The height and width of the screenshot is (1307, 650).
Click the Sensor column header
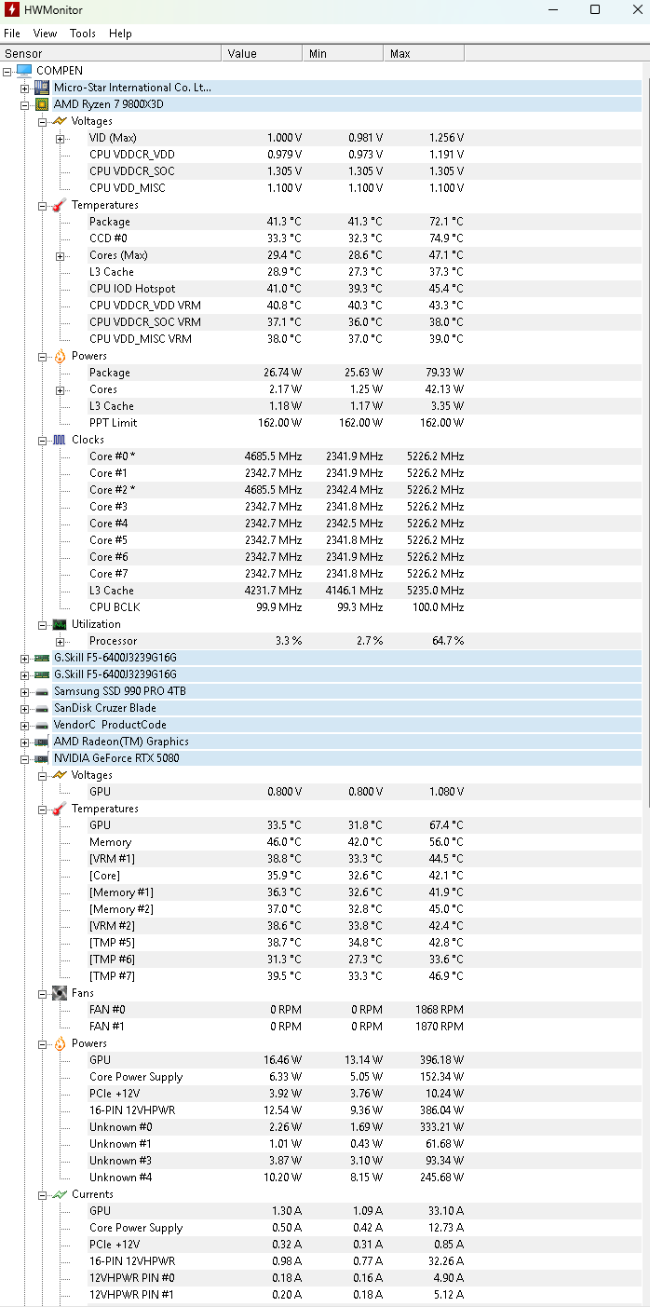[x=111, y=53]
